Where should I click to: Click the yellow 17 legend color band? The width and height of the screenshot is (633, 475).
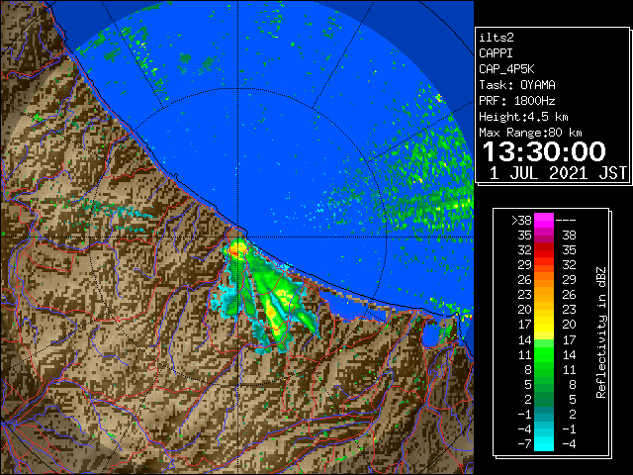pyautogui.click(x=544, y=325)
